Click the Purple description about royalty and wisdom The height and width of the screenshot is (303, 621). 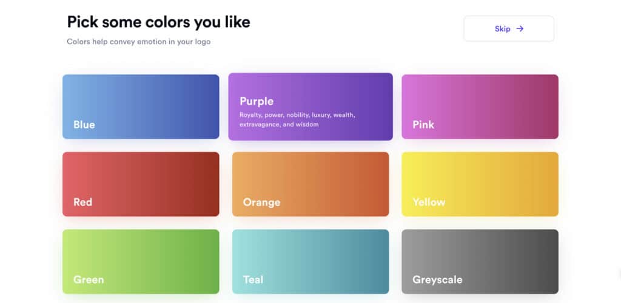click(297, 120)
